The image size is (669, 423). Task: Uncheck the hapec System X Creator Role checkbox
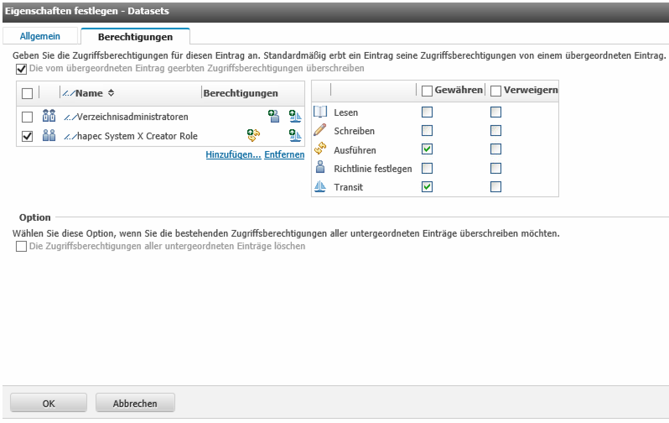point(27,136)
